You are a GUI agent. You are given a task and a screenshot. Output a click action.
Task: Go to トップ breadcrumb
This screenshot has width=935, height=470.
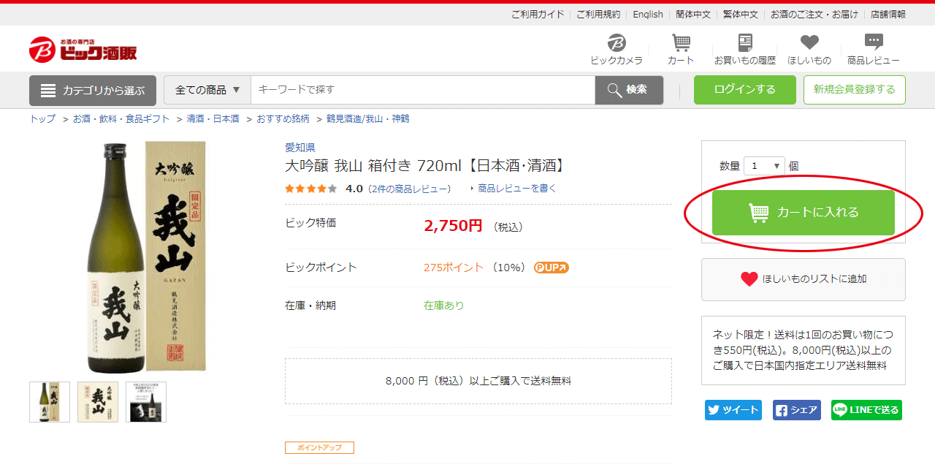point(42,118)
